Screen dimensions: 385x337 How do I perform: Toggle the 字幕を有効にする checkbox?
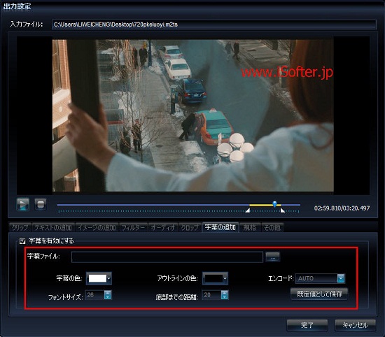coord(22,241)
